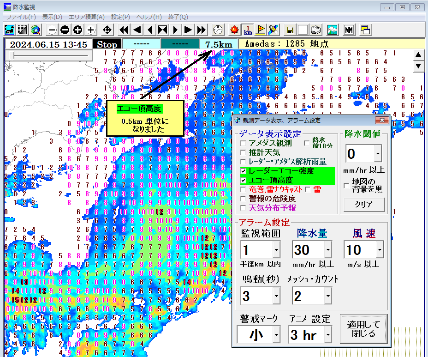The width and height of the screenshot is (428, 357).
Task: Fast forward with the double right arrow button
Action: pyautogui.click(x=202, y=30)
